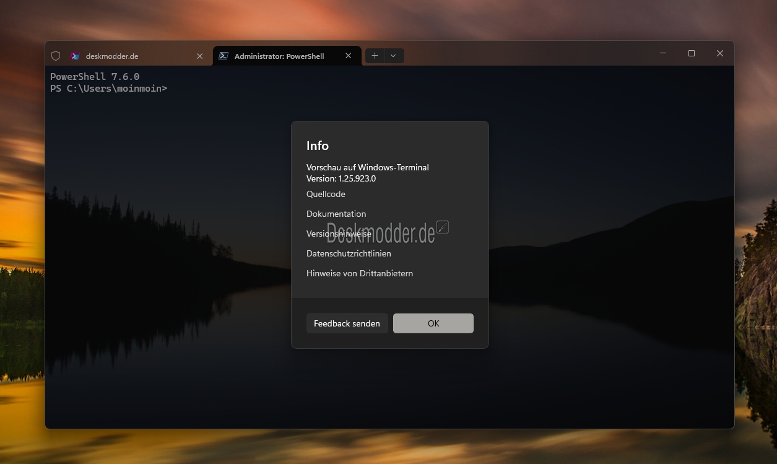
Task: Open Hinweise von Drittanbietern link
Action: coord(359,273)
